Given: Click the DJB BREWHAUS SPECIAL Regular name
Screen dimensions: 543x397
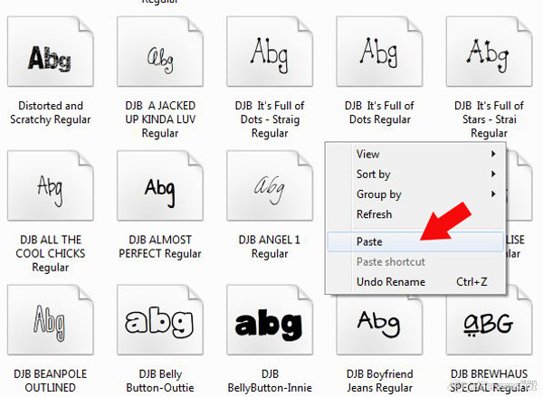Looking at the screenshot, I should click(x=489, y=381).
